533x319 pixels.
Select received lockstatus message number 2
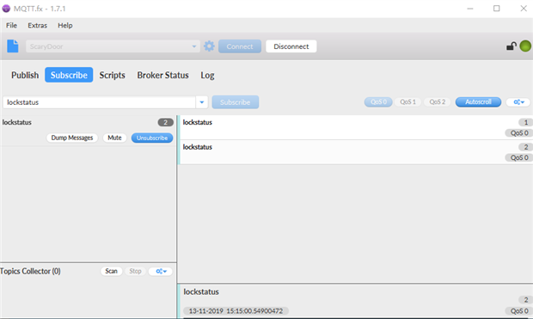coord(355,152)
